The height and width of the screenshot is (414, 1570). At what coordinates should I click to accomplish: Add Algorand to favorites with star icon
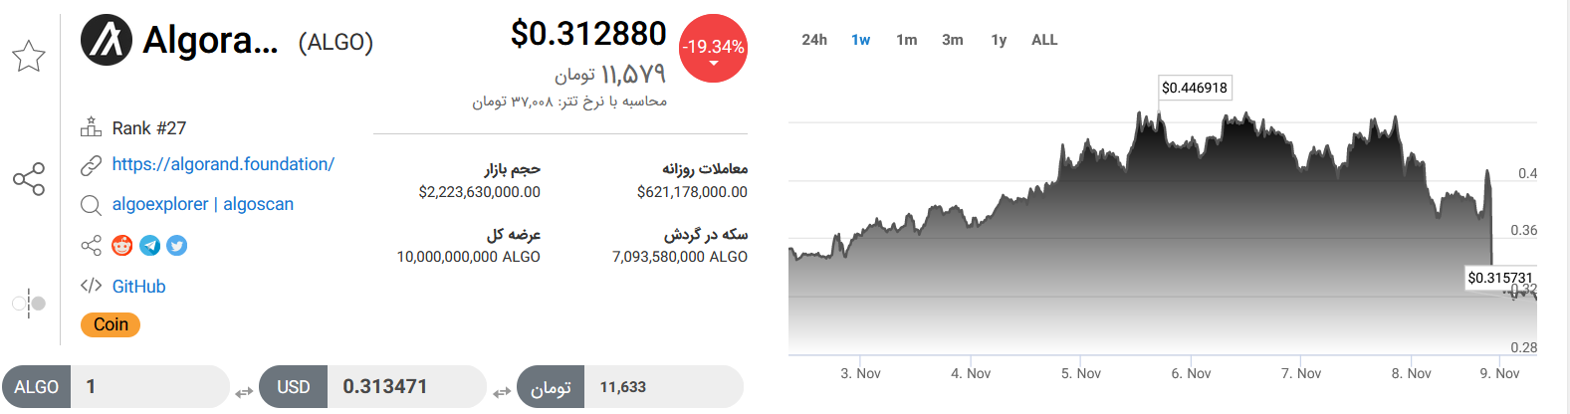29,56
